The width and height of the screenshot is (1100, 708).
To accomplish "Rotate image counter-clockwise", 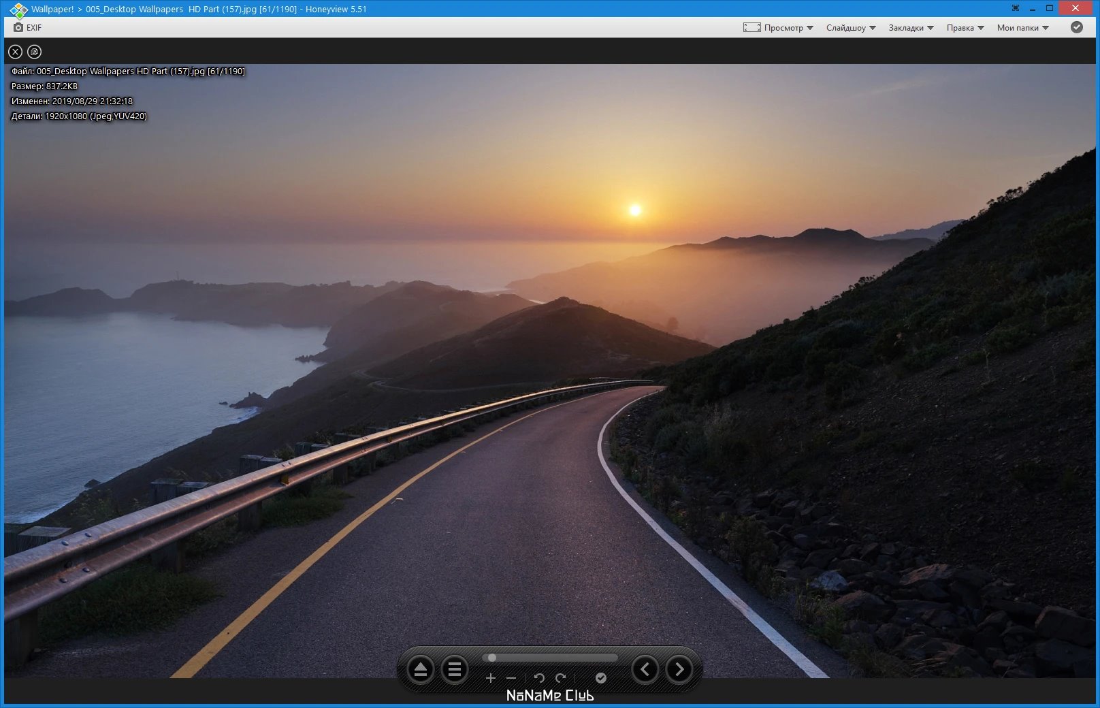I will coord(539,678).
